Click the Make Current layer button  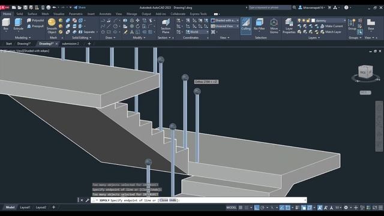point(332,26)
